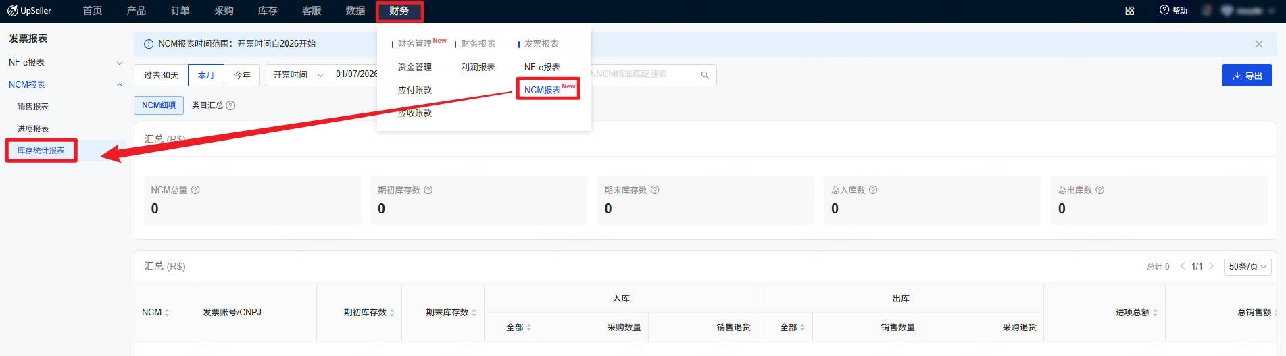1286x356 pixels.
Task: Open 首页 in top navigation
Action: (93, 11)
